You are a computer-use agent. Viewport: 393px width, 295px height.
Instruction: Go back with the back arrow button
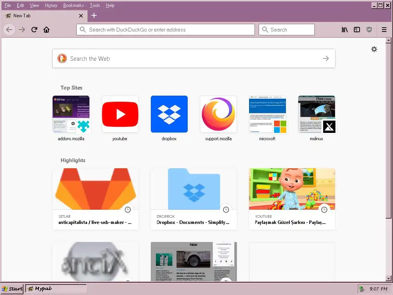pyautogui.click(x=9, y=30)
